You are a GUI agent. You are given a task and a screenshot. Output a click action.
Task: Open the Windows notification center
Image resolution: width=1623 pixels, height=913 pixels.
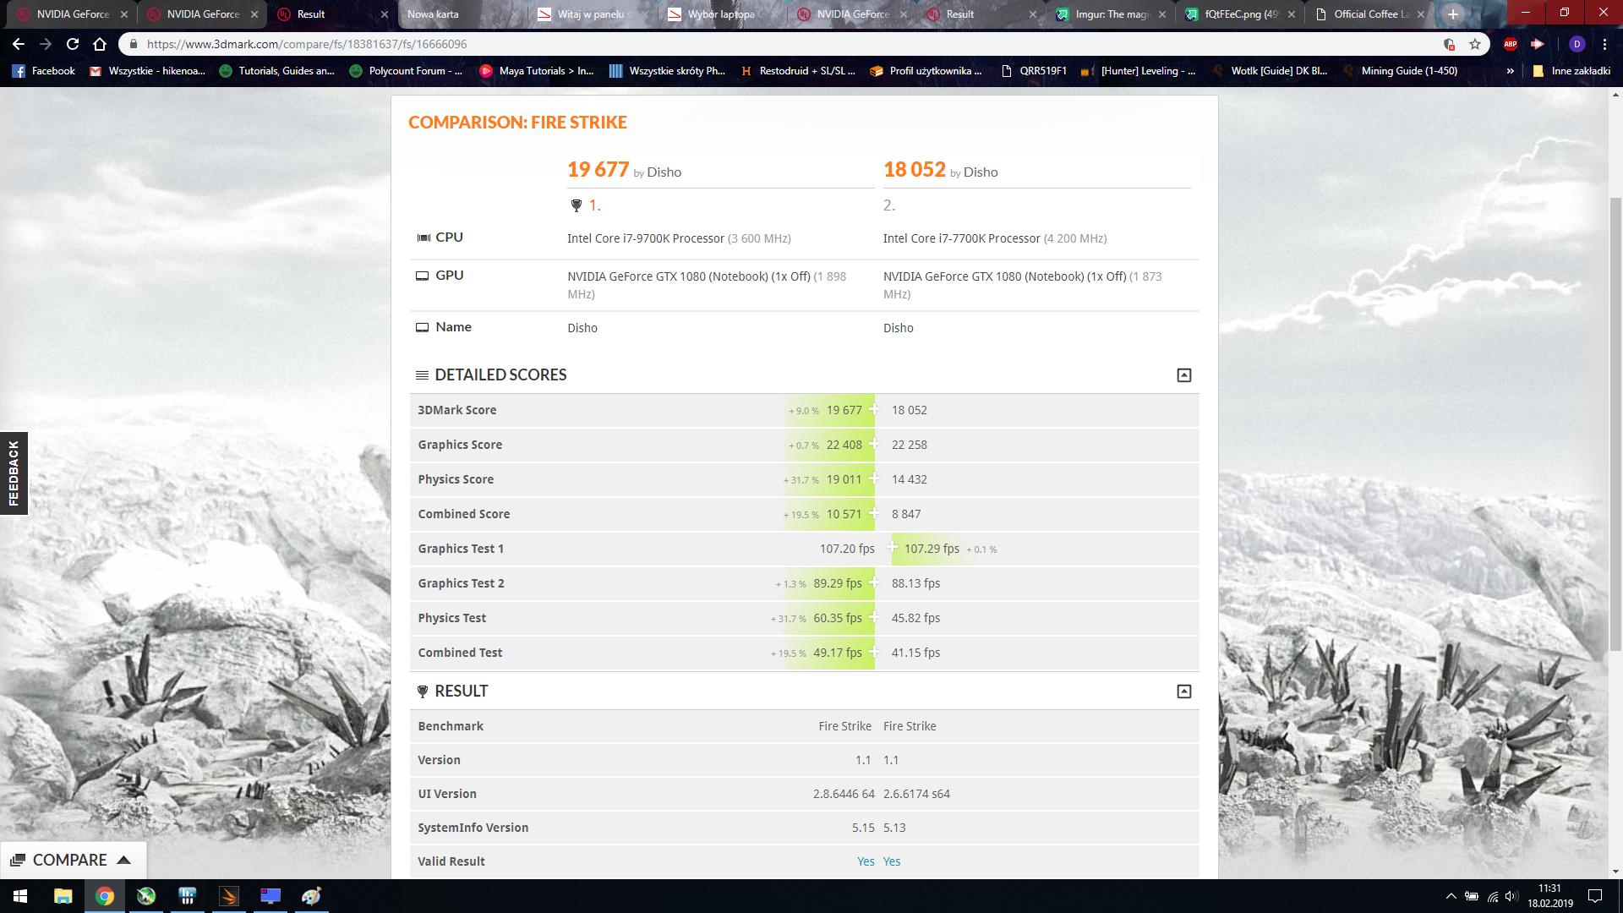tap(1594, 896)
